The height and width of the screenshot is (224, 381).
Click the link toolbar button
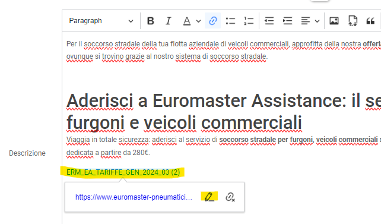[x=212, y=21]
